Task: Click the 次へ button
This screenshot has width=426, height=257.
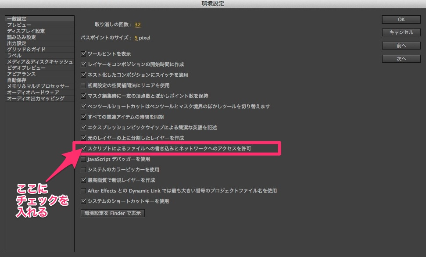Action: (x=401, y=59)
